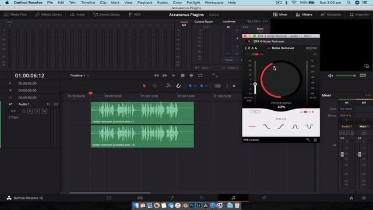Toggle loop playback button
Image resolution: width=373 pixels, height=210 pixels.
click(200, 75)
